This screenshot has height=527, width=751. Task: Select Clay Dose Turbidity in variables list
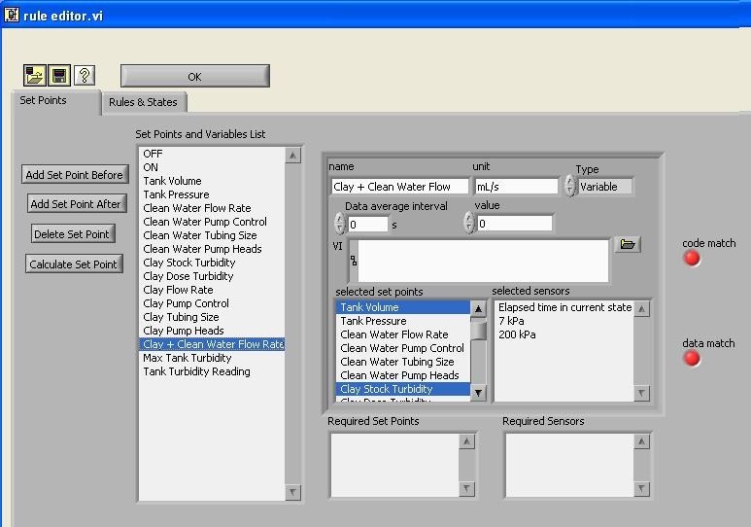[x=212, y=276]
